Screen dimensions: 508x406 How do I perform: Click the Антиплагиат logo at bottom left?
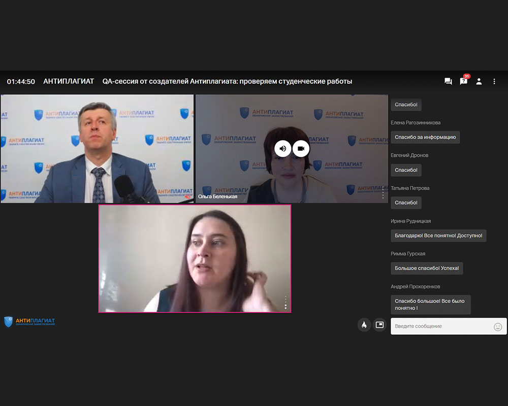coord(29,321)
